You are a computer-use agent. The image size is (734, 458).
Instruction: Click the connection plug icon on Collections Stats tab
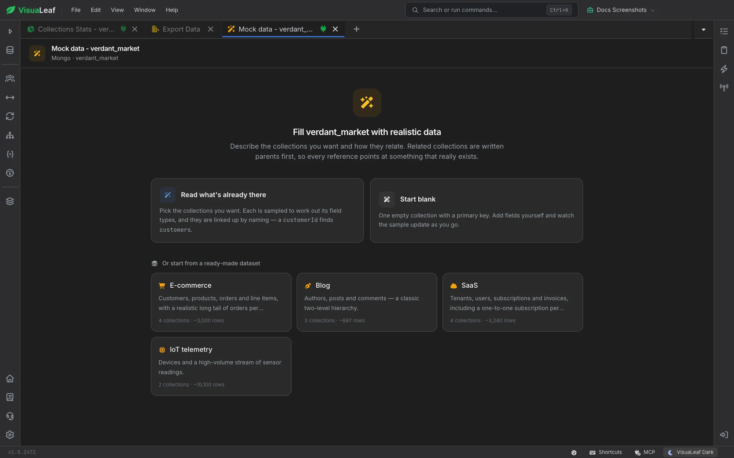pyautogui.click(x=123, y=29)
